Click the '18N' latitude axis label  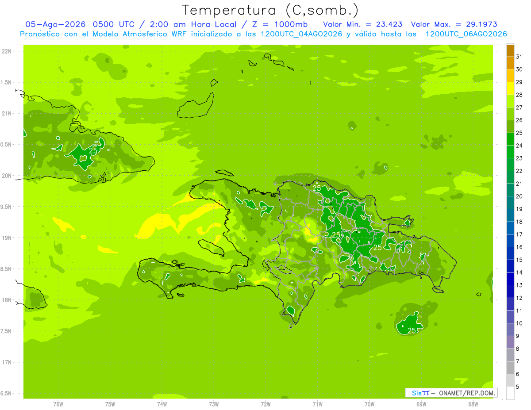coord(7,300)
